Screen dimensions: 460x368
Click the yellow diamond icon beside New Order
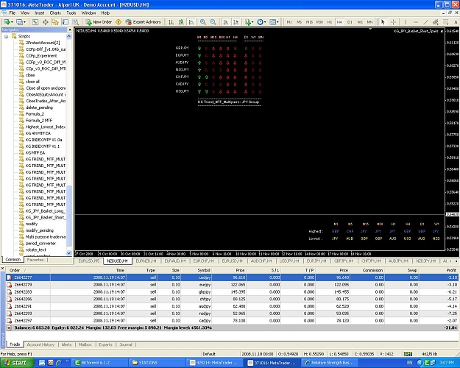click(x=118, y=22)
